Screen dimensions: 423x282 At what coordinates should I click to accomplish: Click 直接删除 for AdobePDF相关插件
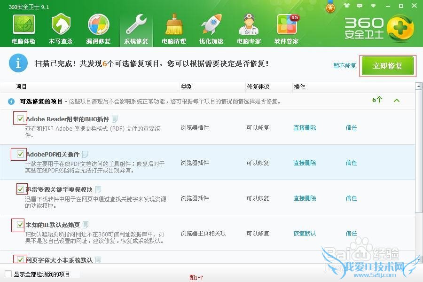click(x=305, y=163)
